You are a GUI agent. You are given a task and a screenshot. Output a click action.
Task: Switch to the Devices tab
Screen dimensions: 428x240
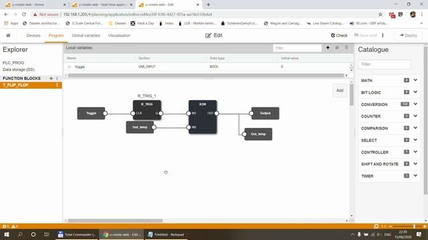[x=33, y=35]
